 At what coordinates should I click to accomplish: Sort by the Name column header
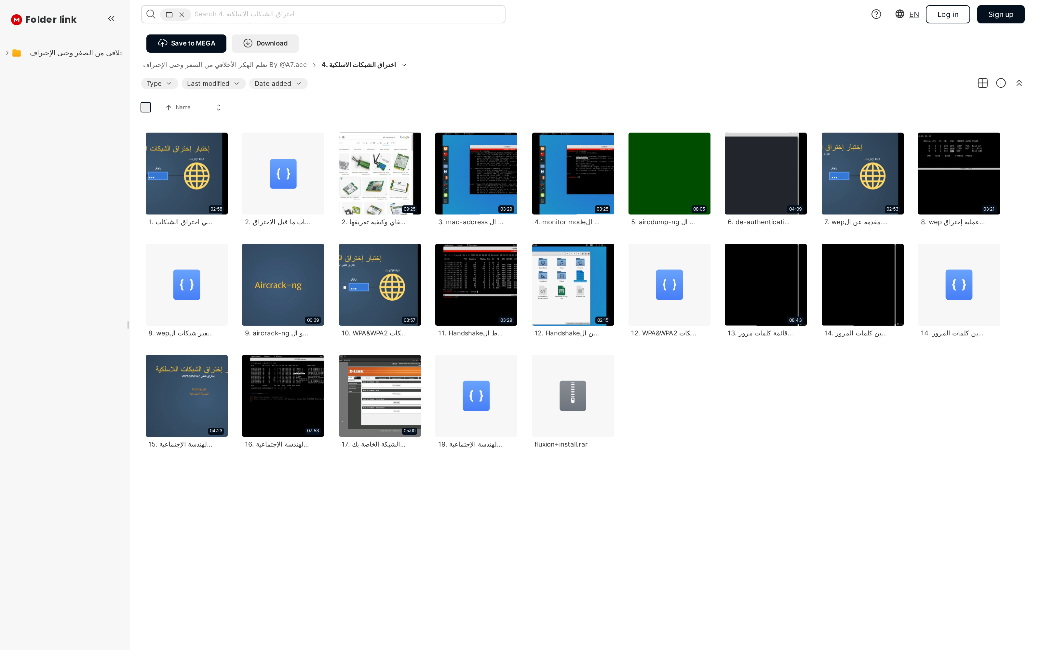[x=183, y=108]
